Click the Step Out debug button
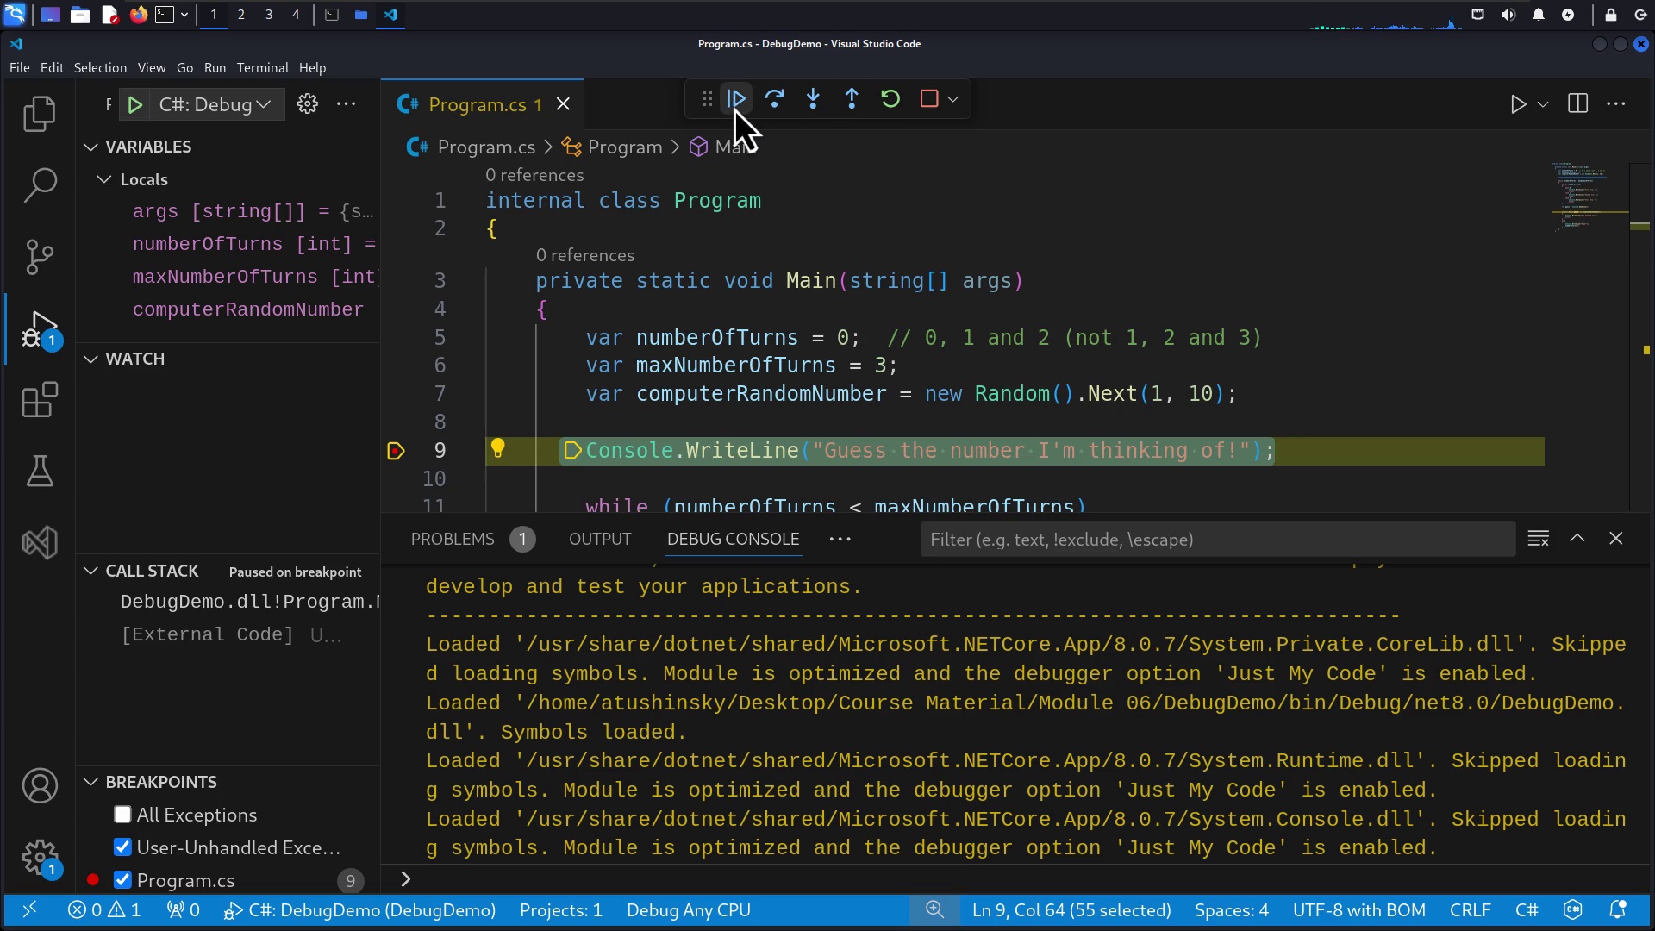Image resolution: width=1655 pixels, height=931 pixels. coord(852,99)
